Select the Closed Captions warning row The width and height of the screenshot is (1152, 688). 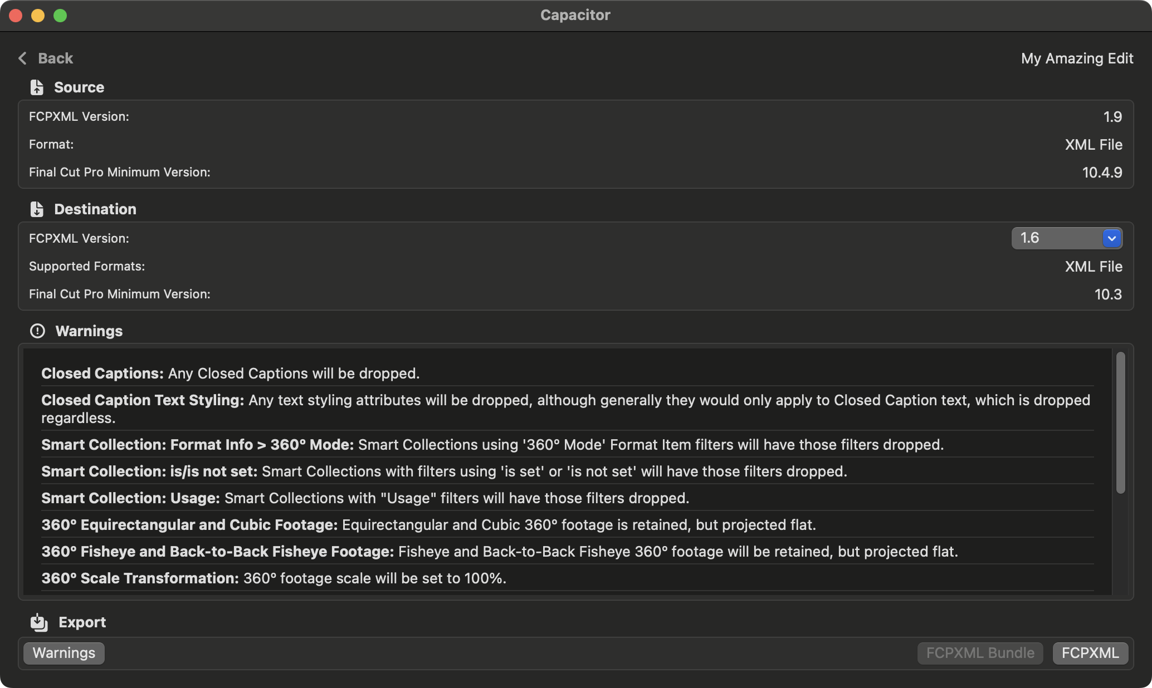pyautogui.click(x=230, y=374)
